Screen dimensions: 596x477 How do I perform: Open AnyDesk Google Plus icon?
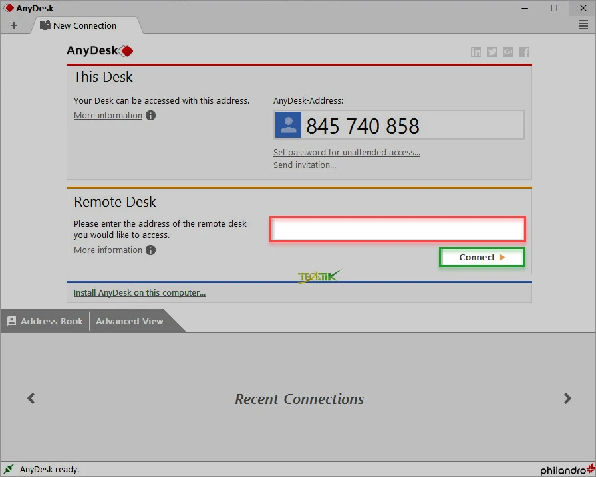tap(508, 52)
